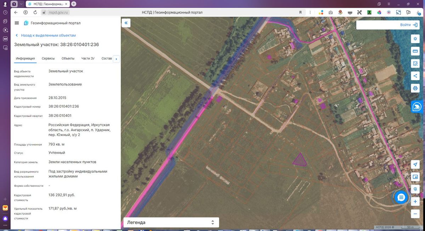425x231 pixels.
Task: Click the cadastral quarter 38:26:010401
Action: pos(60,115)
